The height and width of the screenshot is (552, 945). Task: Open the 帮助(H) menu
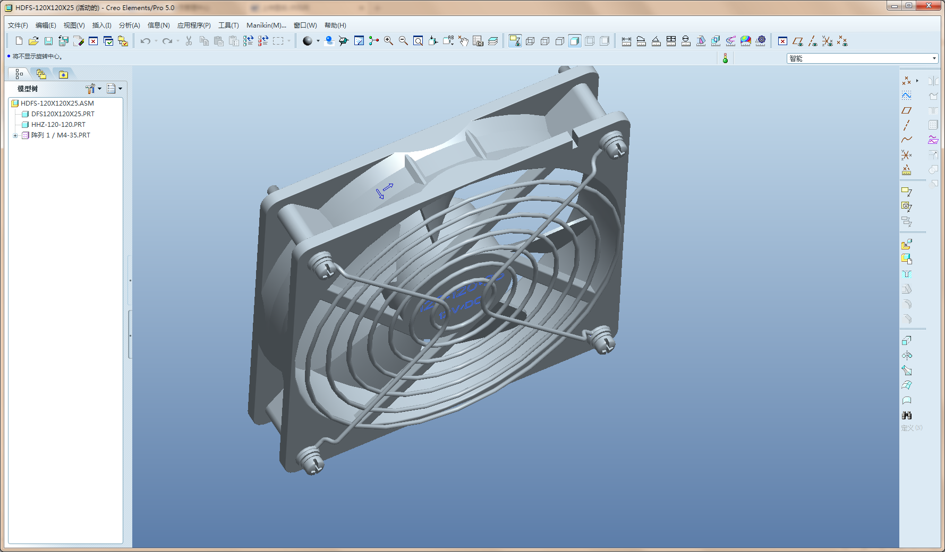click(335, 25)
